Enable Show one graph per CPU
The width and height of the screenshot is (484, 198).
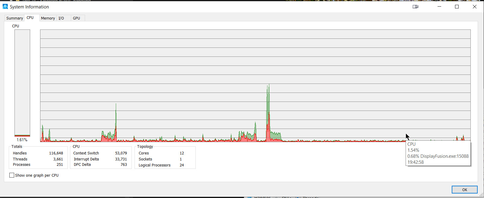(12, 175)
